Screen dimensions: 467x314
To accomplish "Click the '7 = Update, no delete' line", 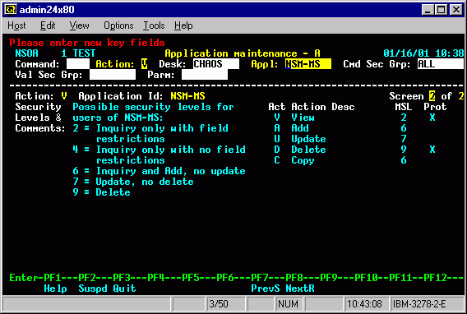I will (x=133, y=182).
